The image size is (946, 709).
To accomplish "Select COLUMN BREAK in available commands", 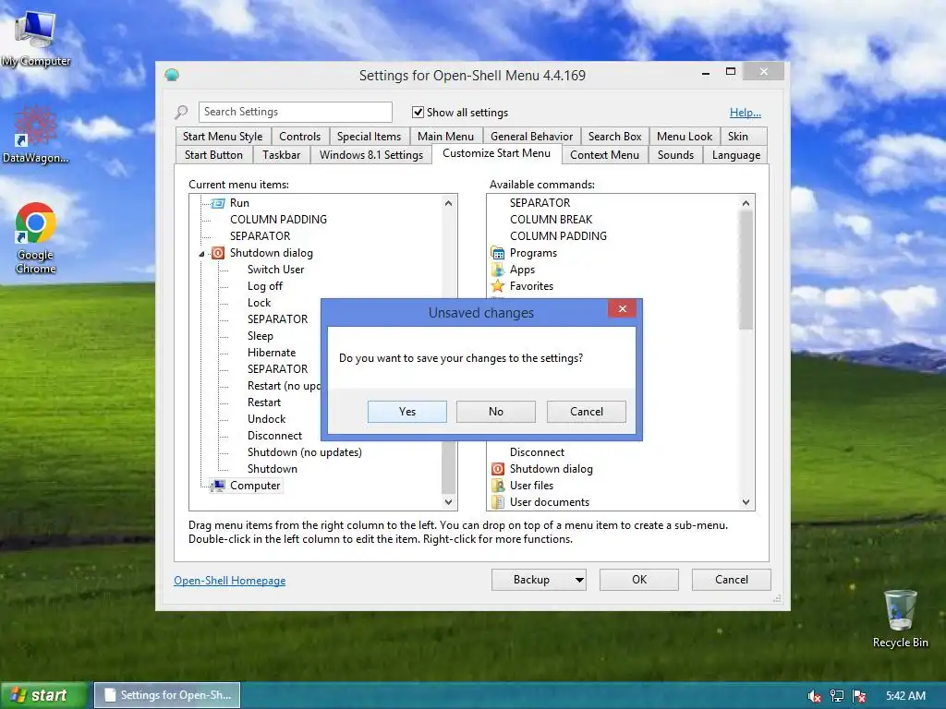I will coord(551,220).
